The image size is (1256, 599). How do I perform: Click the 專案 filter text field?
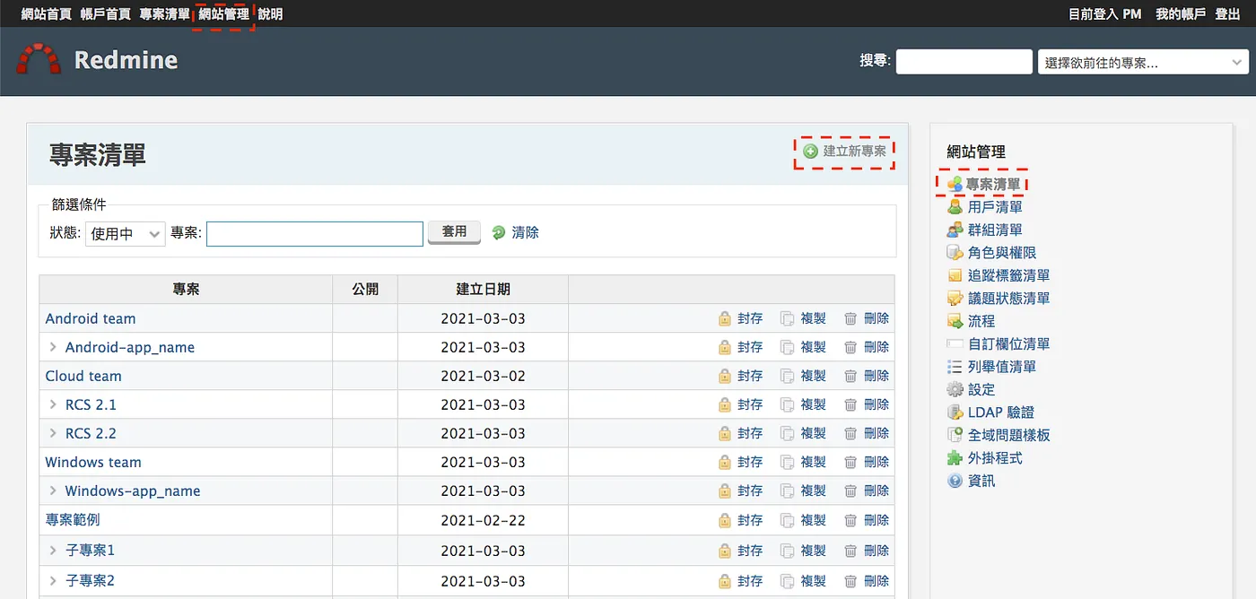(315, 234)
